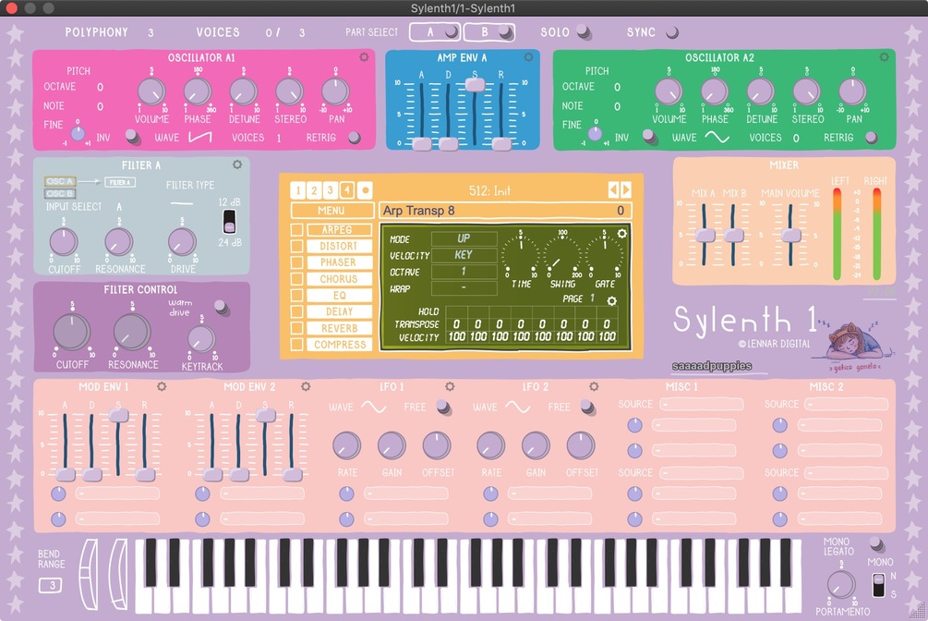Toggle Oscillator A1 INV switch
This screenshot has height=621, width=928.
[x=133, y=137]
